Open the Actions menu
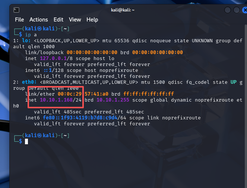The image size is (247, 188). (39, 20)
